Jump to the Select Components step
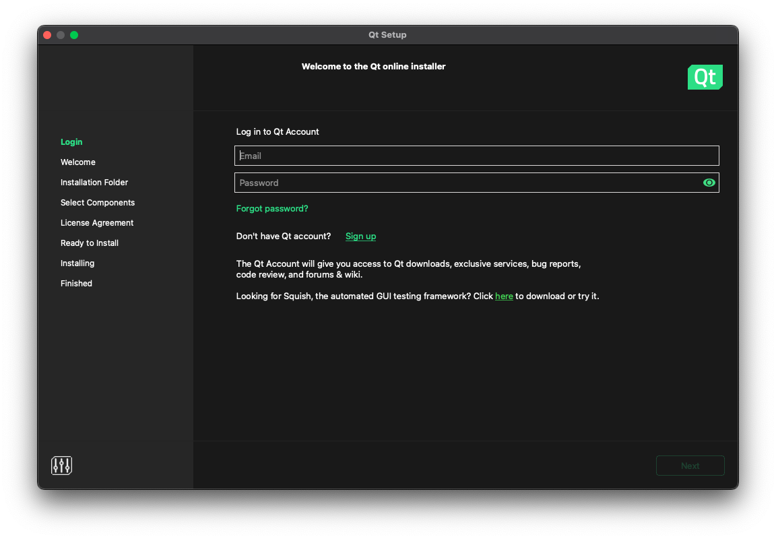Screen dimensions: 776x539 [x=98, y=203]
